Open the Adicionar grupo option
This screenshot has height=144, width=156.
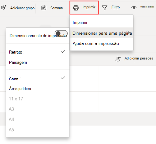(22, 8)
